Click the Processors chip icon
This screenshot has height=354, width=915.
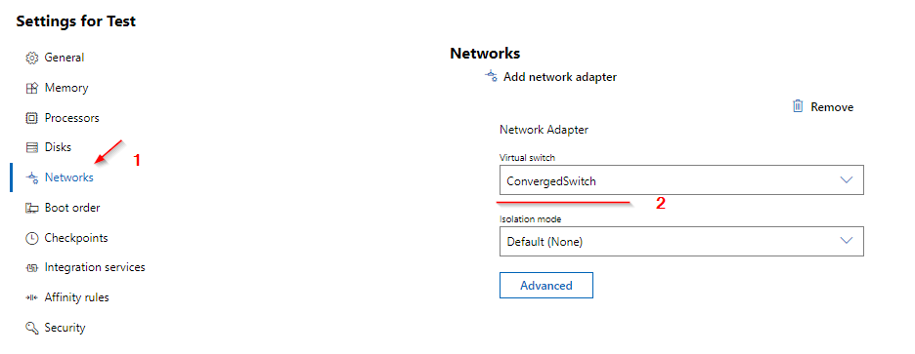(x=31, y=118)
